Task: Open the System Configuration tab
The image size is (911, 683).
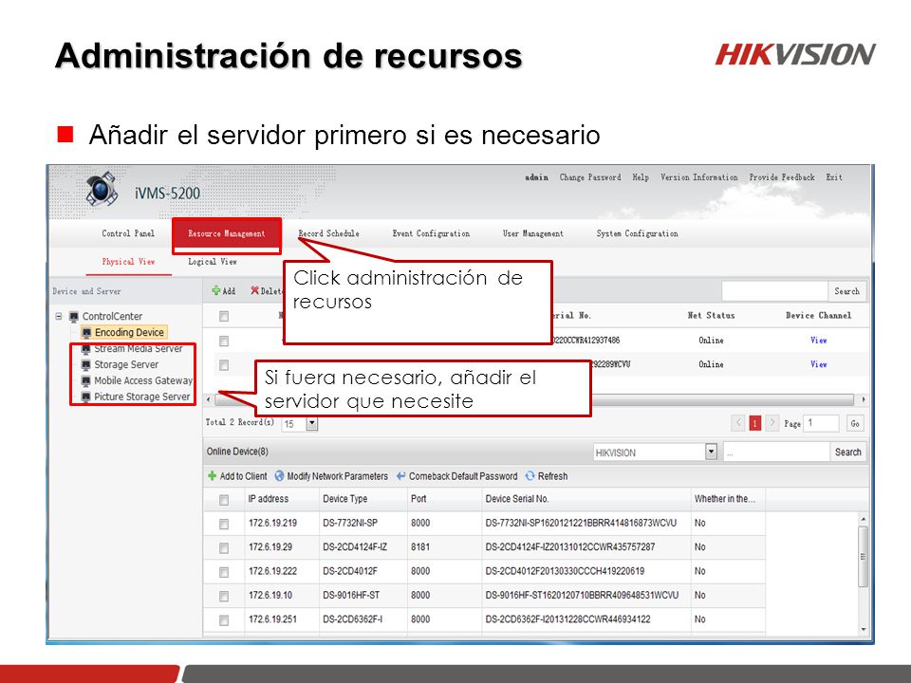Action: tap(637, 233)
